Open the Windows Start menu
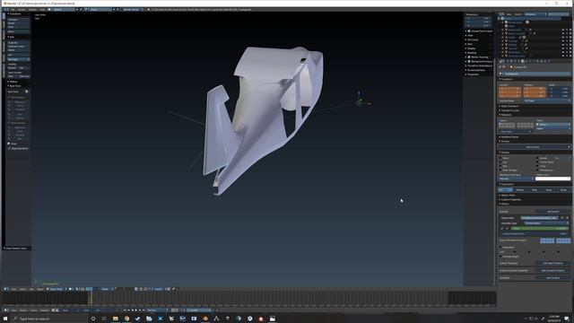Image resolution: width=574 pixels, height=323 pixels. pos(5,319)
